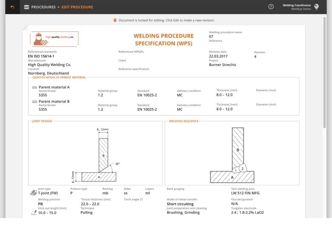The image size is (332, 251).
Task: Click the stick out length torch icon
Action: pyautogui.click(x=34, y=212)
